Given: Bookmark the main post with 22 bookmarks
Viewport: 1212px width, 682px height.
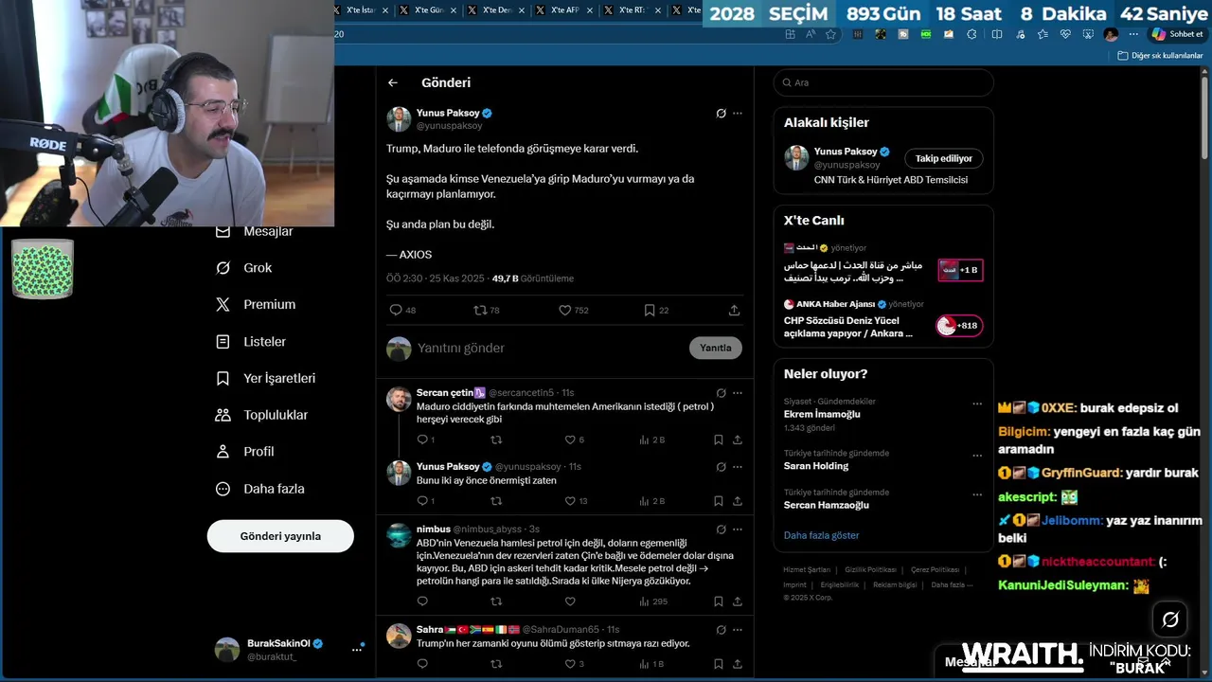Looking at the screenshot, I should pos(656,310).
